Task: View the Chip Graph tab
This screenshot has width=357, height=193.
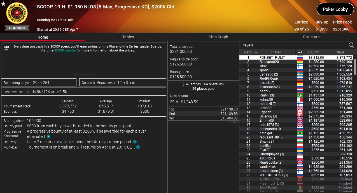Action: 218,37
